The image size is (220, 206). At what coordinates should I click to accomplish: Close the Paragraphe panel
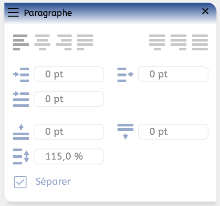205,11
